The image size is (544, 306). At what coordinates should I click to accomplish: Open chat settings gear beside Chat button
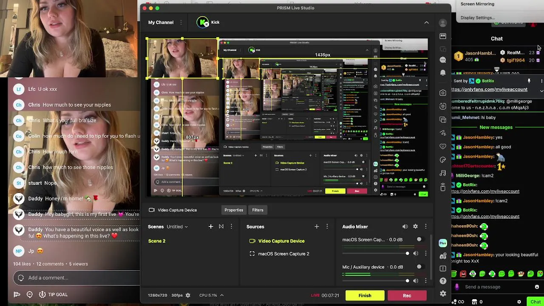tap(519, 302)
